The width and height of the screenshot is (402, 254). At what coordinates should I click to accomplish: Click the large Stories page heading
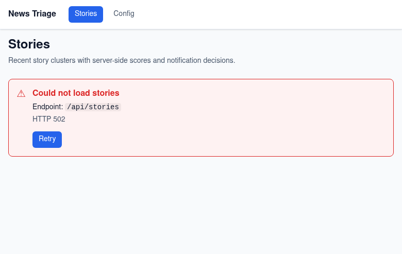(29, 44)
